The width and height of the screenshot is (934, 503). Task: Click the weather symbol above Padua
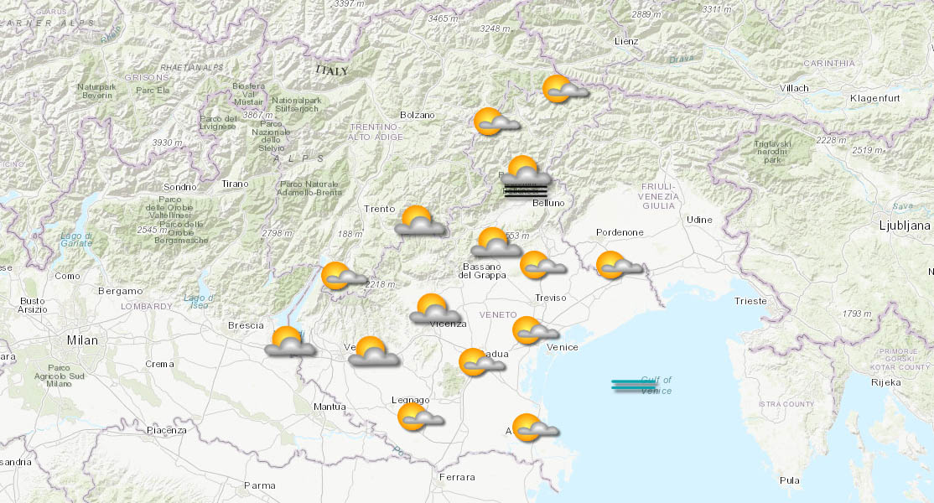pos(478,362)
